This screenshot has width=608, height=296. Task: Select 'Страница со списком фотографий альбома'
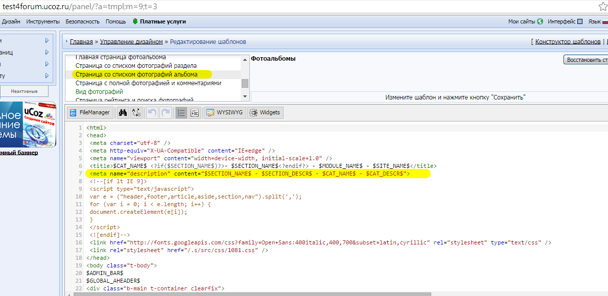click(136, 75)
